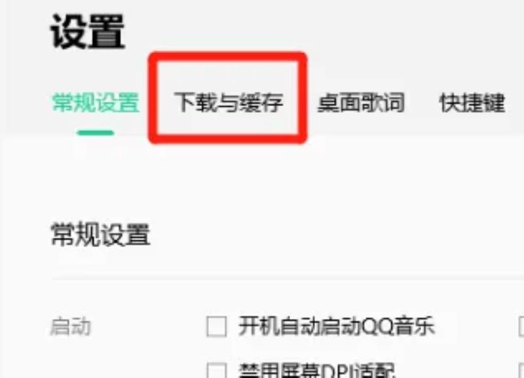This screenshot has height=378, width=524.
Task: Click the 歌词 characters in 桌面歌词 tab
Action: [x=383, y=102]
